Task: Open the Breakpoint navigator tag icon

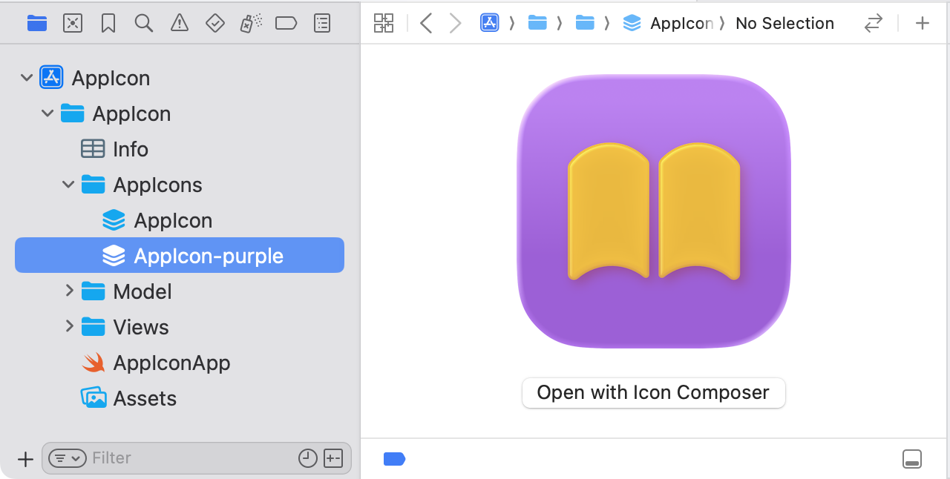Action: pyautogui.click(x=285, y=23)
